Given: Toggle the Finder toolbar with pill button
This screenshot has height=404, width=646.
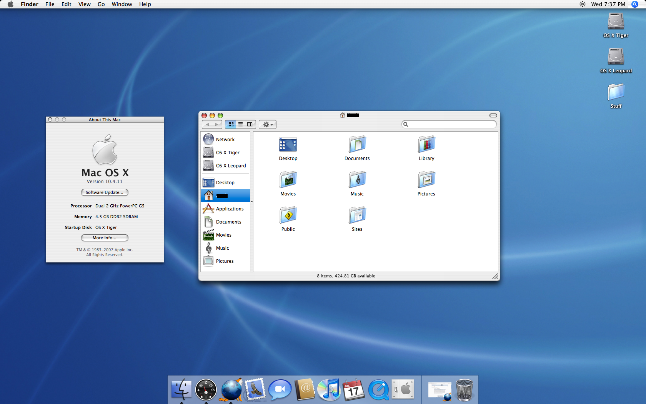Looking at the screenshot, I should 493,115.
